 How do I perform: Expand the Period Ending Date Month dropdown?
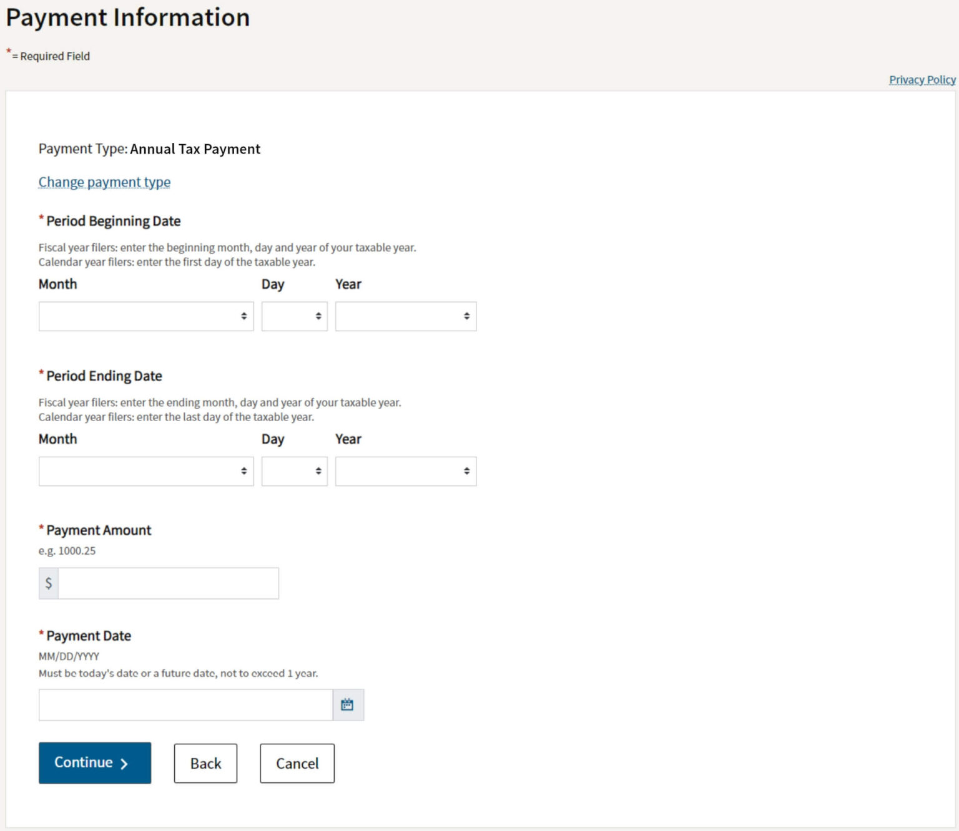tap(146, 471)
